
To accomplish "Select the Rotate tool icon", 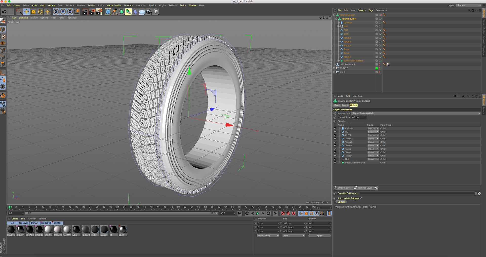I will pos(40,12).
